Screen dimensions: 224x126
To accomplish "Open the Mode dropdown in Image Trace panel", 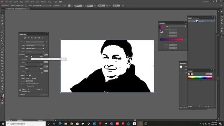I will [35, 49].
